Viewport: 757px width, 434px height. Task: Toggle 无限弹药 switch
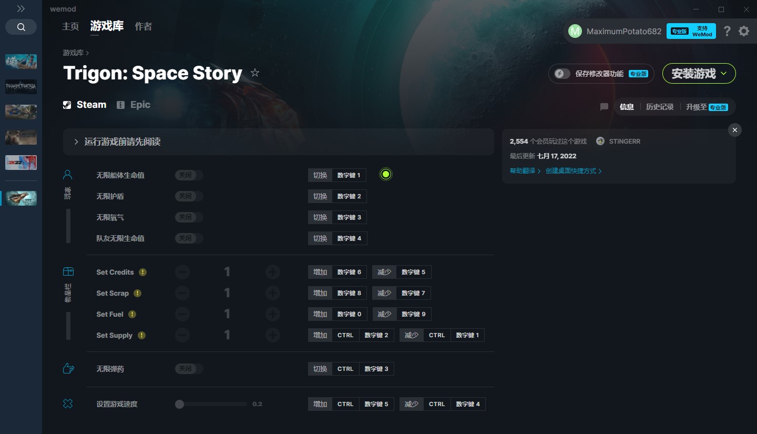point(189,369)
